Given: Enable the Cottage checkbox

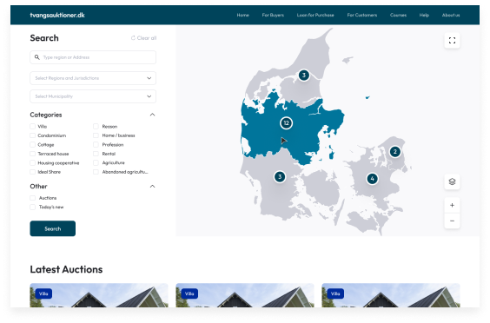Looking at the screenshot, I should click(32, 145).
